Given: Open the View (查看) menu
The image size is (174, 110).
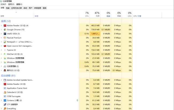Looking at the screenshot, I should pyautogui.click(x=19, y=4).
